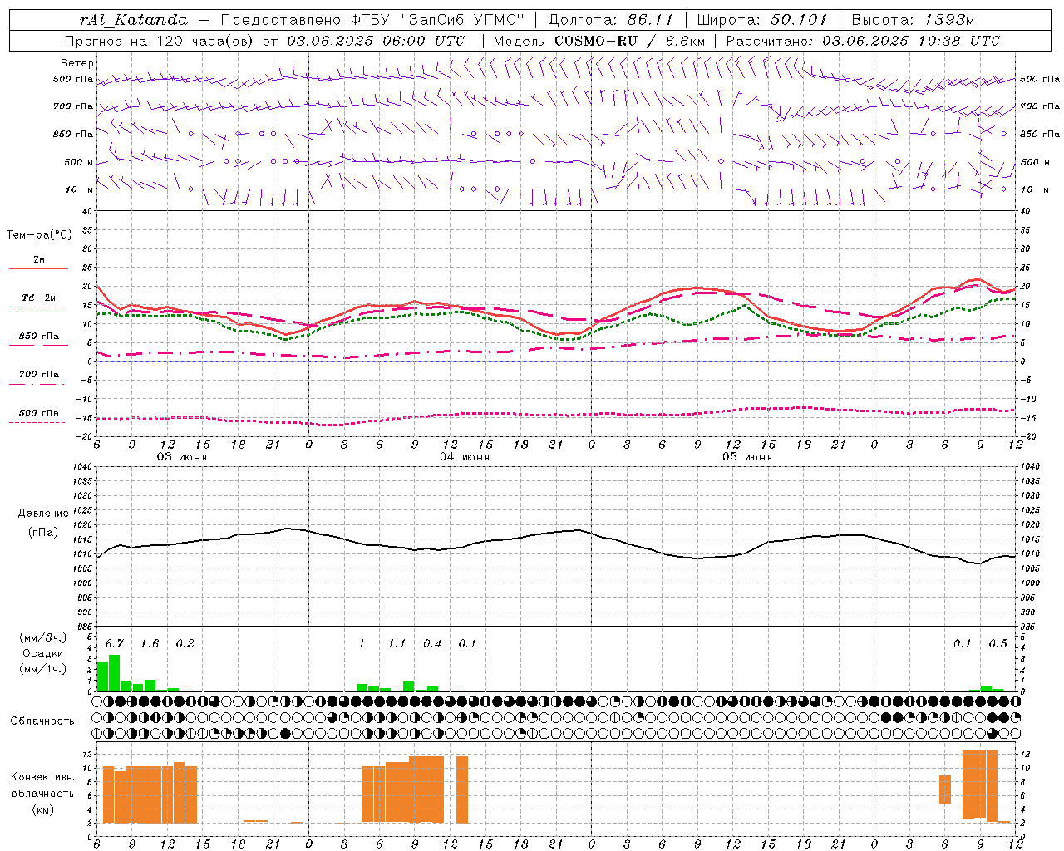Click the (гПа) pressure unit label
The height and width of the screenshot is (851, 1064).
[43, 533]
